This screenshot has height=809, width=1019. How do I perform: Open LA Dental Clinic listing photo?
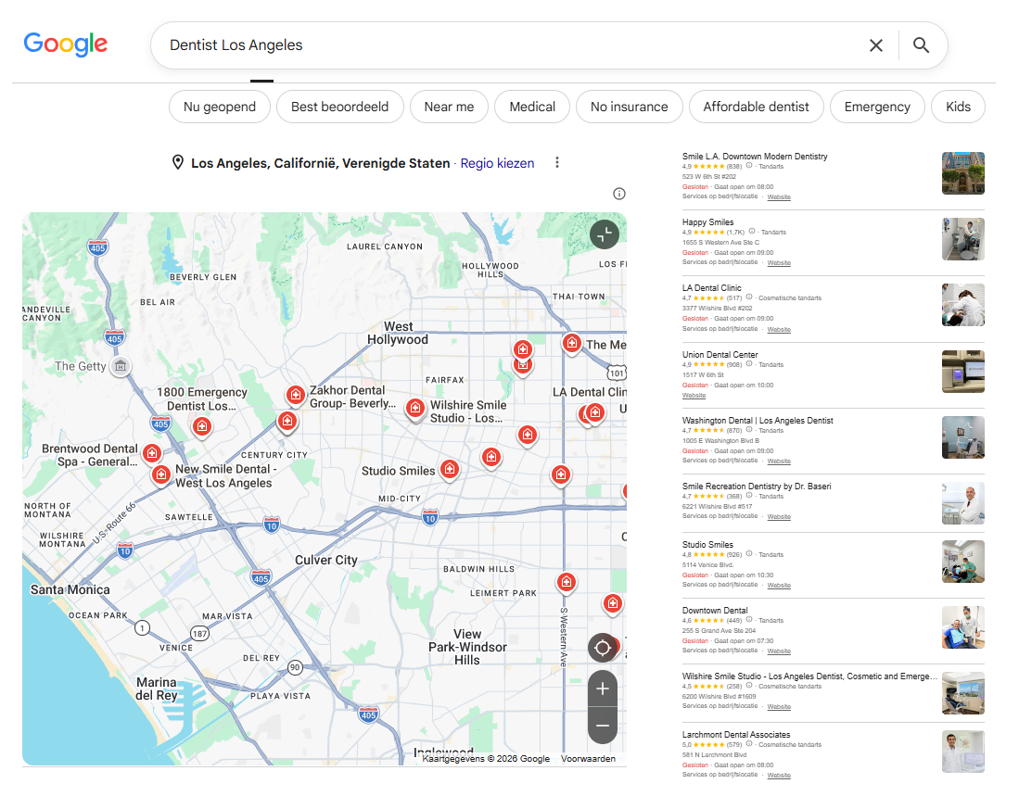point(963,305)
